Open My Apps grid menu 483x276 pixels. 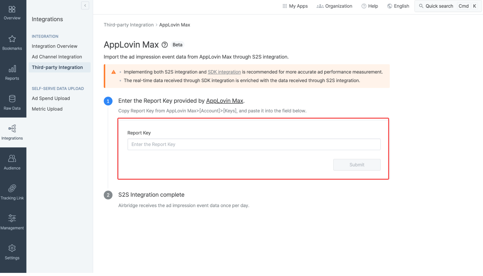[x=295, y=6]
